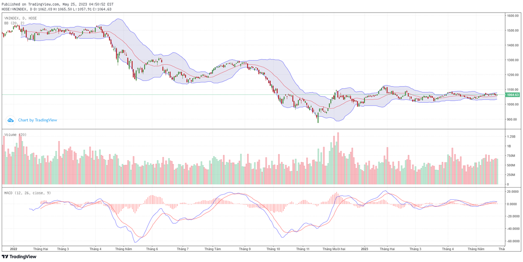Click the Tháng Mười hai time axis label

coord(334,249)
